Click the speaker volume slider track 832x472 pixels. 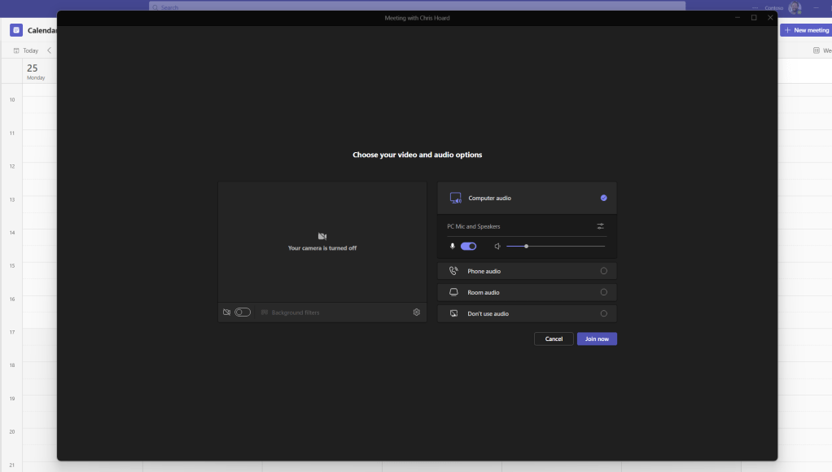(562, 246)
